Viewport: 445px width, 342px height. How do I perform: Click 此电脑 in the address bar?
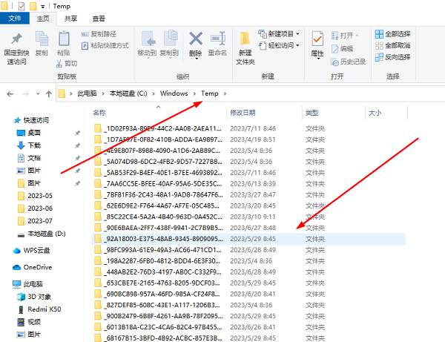[x=87, y=93]
